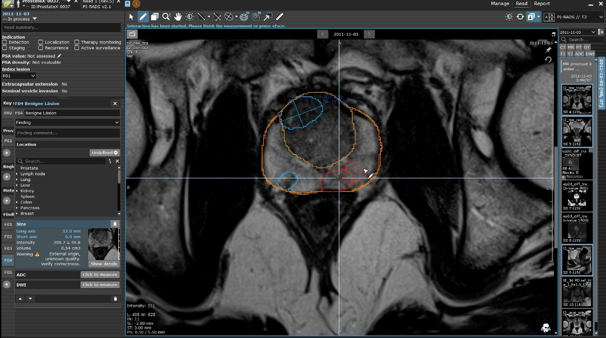Click the skull orientation icon in viewport
Image resolution: width=606 pixels, height=338 pixels.
point(546,328)
